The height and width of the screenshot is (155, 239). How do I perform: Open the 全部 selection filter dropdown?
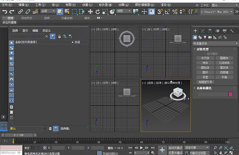pos(48,11)
